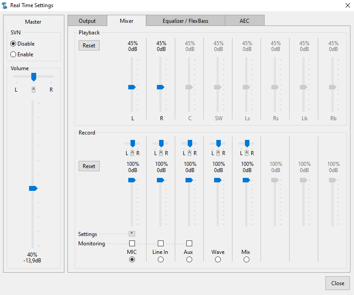
Task: Click the Master vertical volume slider thumb
Action: point(33,188)
